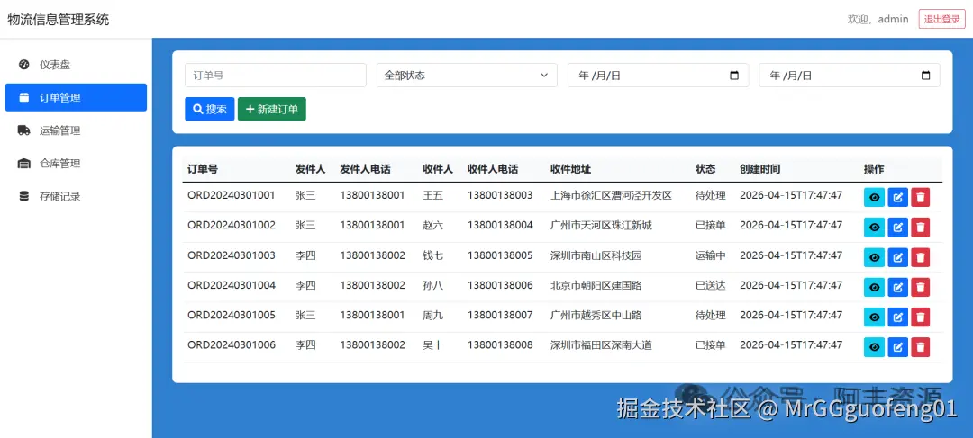This screenshot has height=438, width=973.
Task: Click the 搜索 search button
Action: tap(210, 109)
